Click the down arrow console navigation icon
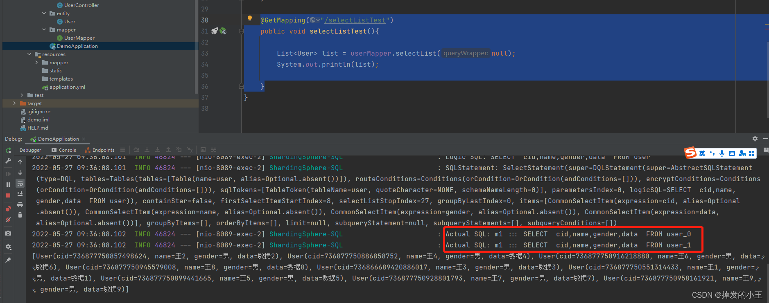This screenshot has width=769, height=303. pyautogui.click(x=20, y=173)
